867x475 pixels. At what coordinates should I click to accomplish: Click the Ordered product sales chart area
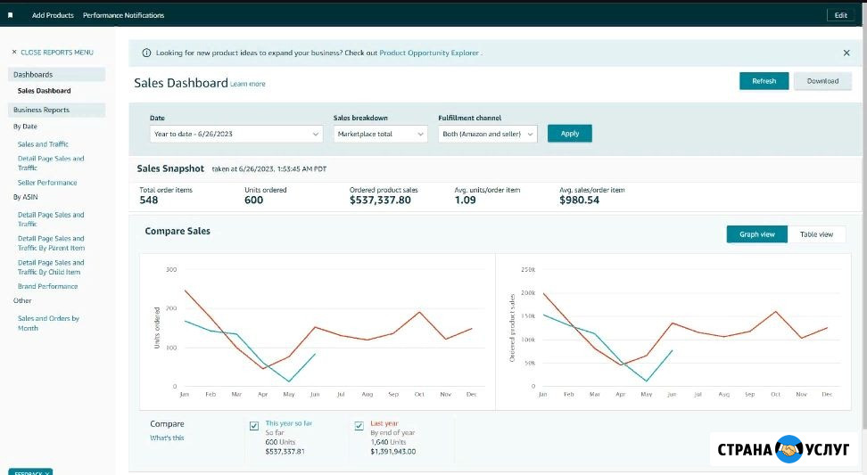673,332
